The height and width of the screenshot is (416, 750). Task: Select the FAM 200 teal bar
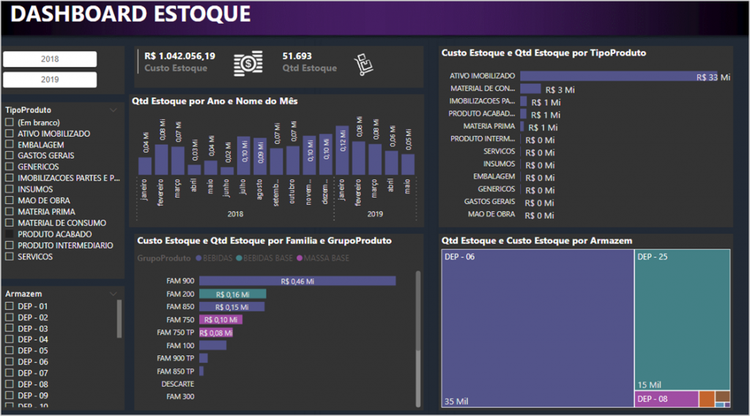tap(232, 294)
